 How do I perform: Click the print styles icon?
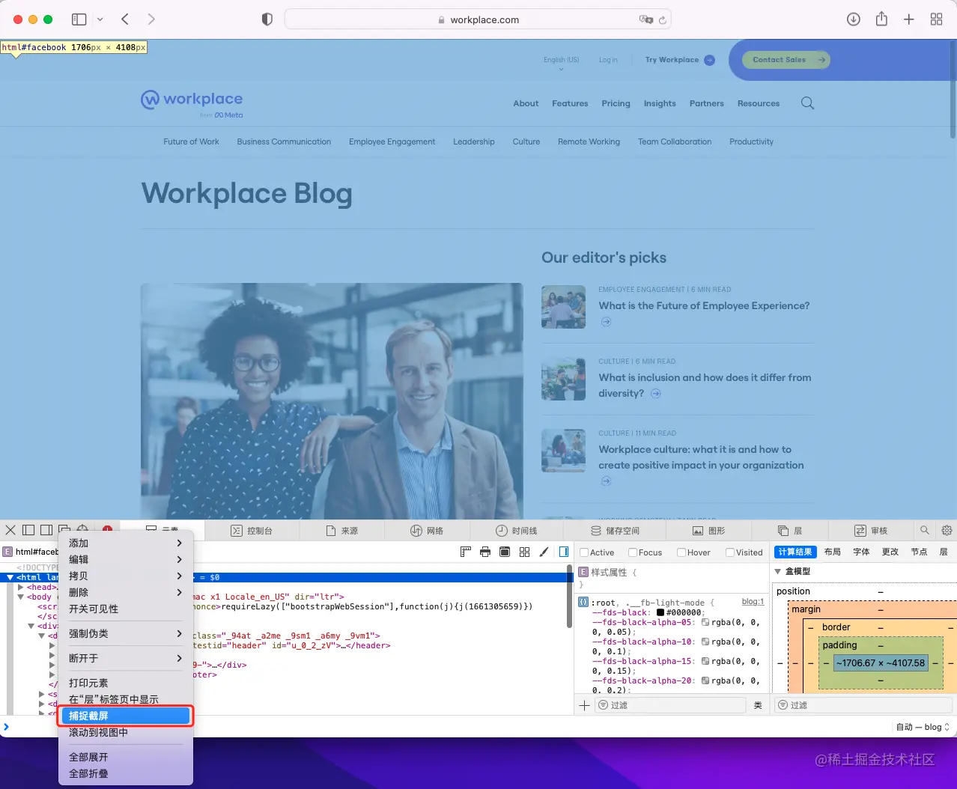point(485,552)
